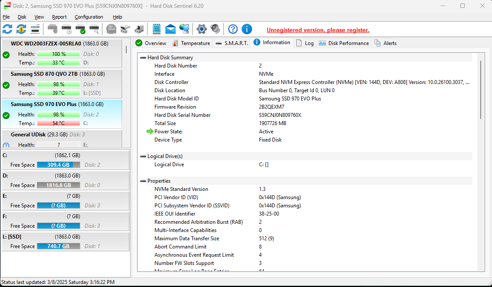Open the Help menu
The image size is (492, 287).
[117, 17]
